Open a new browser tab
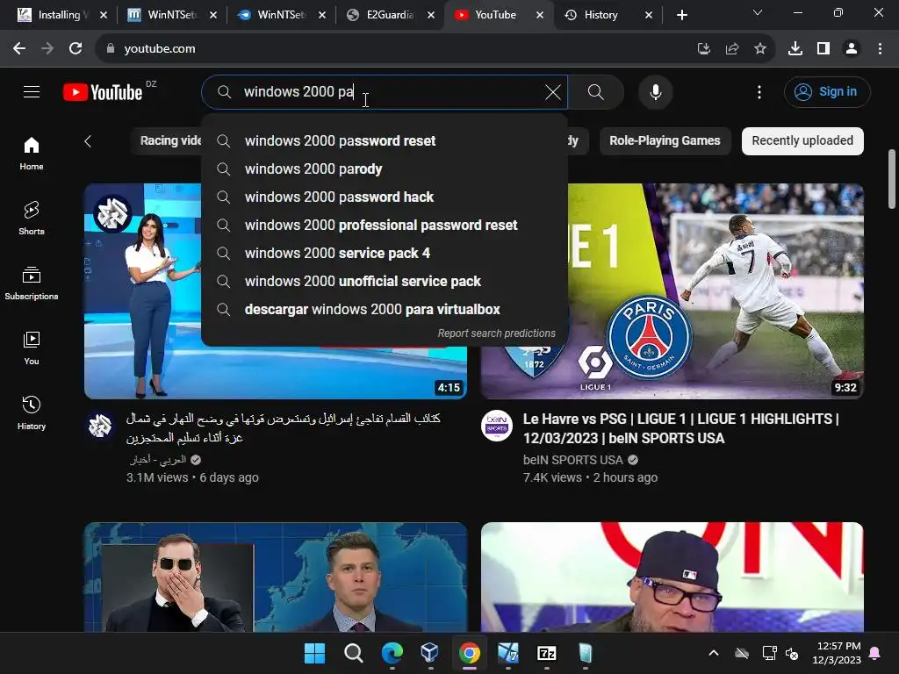This screenshot has width=899, height=674. tap(681, 15)
